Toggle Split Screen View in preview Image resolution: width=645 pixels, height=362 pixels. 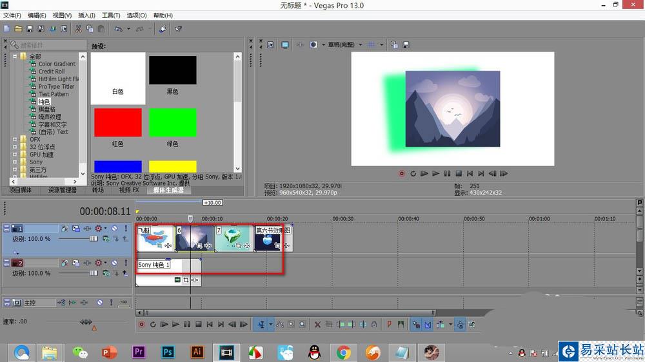point(313,45)
